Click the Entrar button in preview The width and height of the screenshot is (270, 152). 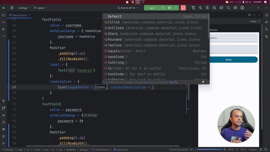pos(233,60)
